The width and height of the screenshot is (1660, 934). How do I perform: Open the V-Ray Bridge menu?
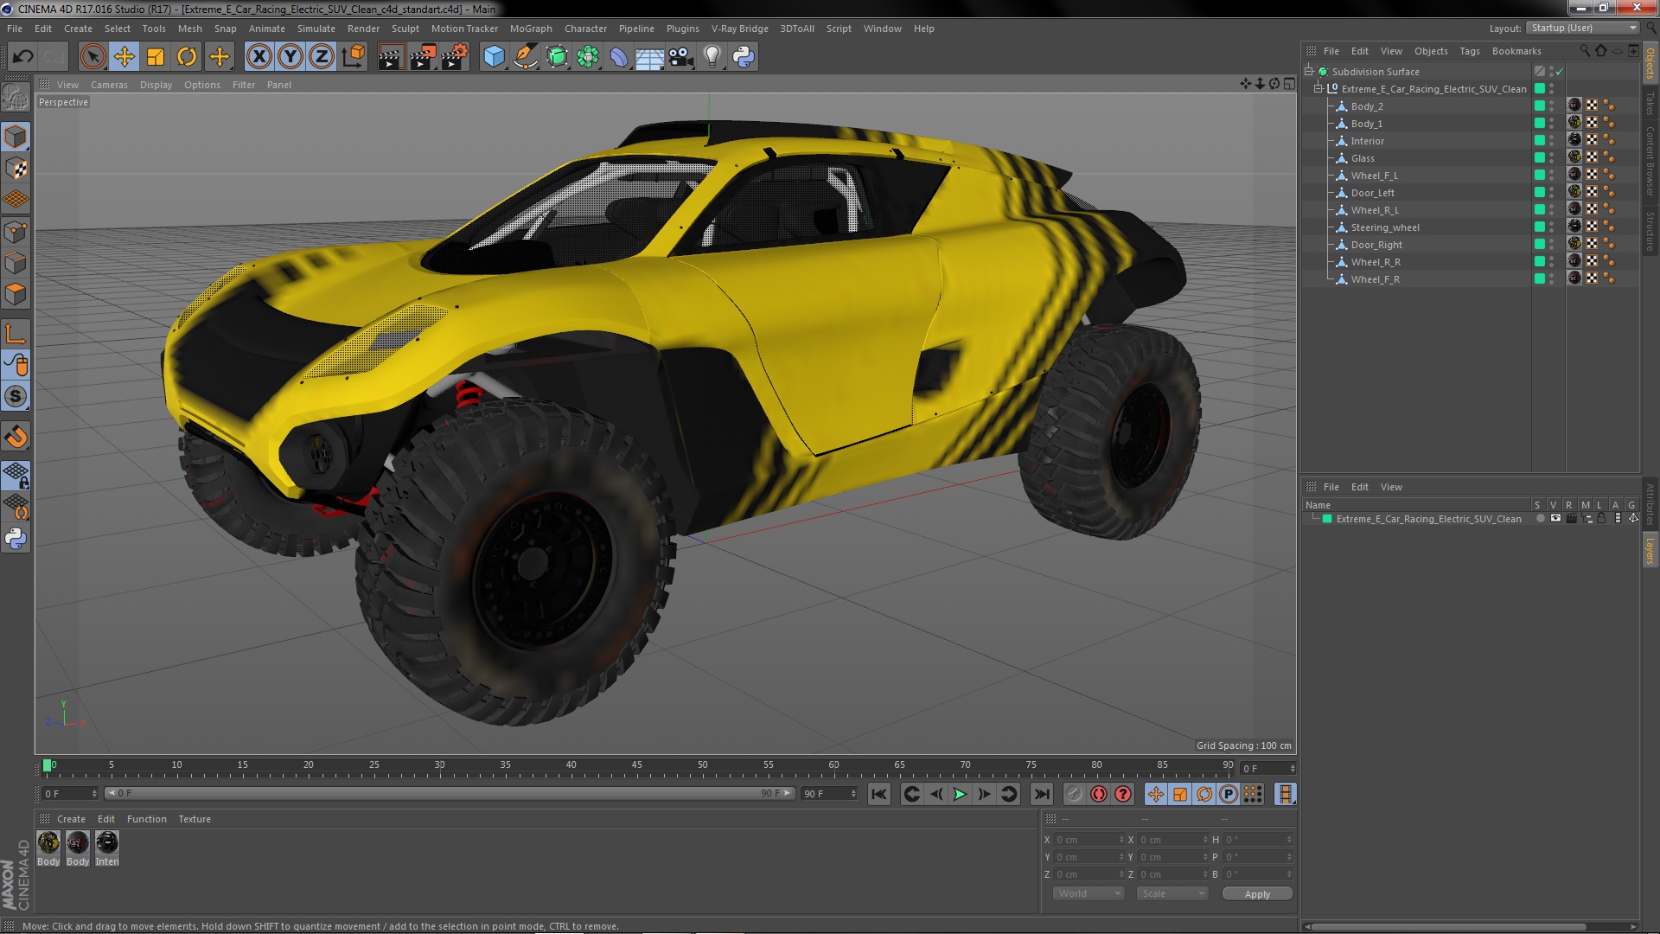pos(739,29)
